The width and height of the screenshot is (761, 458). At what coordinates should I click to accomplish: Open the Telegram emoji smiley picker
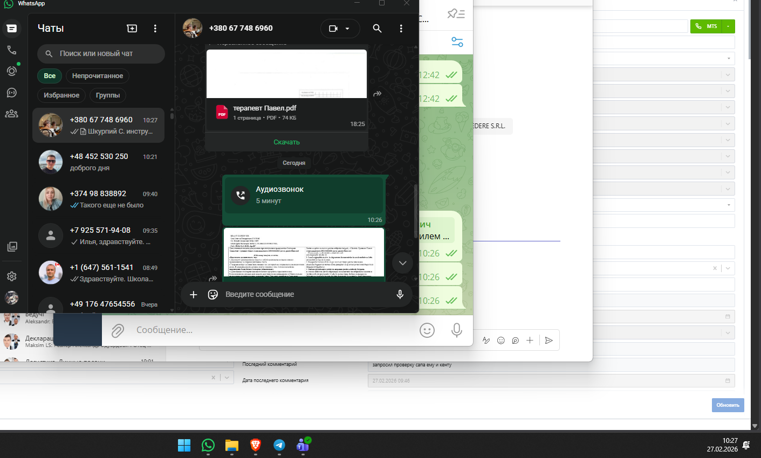pos(427,330)
